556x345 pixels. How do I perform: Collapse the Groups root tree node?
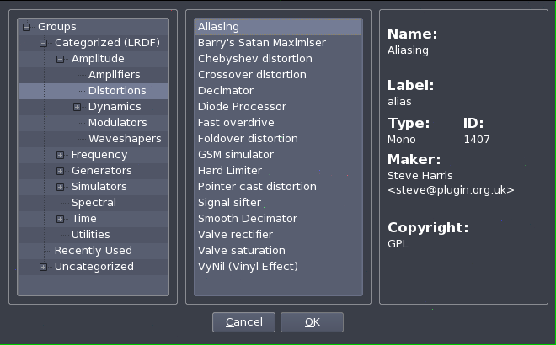pyautogui.click(x=27, y=27)
